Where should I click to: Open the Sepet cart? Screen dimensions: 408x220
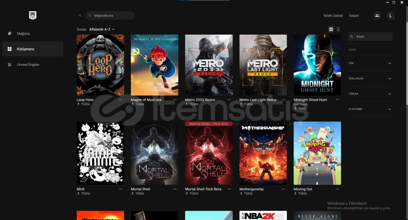click(x=354, y=16)
